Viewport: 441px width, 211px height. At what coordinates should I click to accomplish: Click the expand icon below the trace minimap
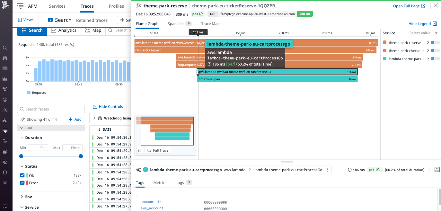(x=140, y=150)
